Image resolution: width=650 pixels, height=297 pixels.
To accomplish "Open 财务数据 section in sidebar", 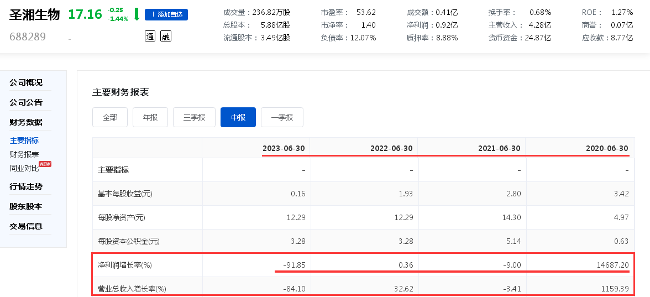I will pyautogui.click(x=26, y=122).
